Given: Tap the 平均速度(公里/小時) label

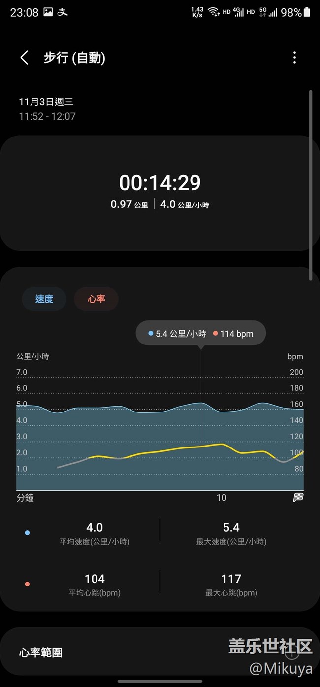Looking at the screenshot, I should pyautogui.click(x=95, y=542).
